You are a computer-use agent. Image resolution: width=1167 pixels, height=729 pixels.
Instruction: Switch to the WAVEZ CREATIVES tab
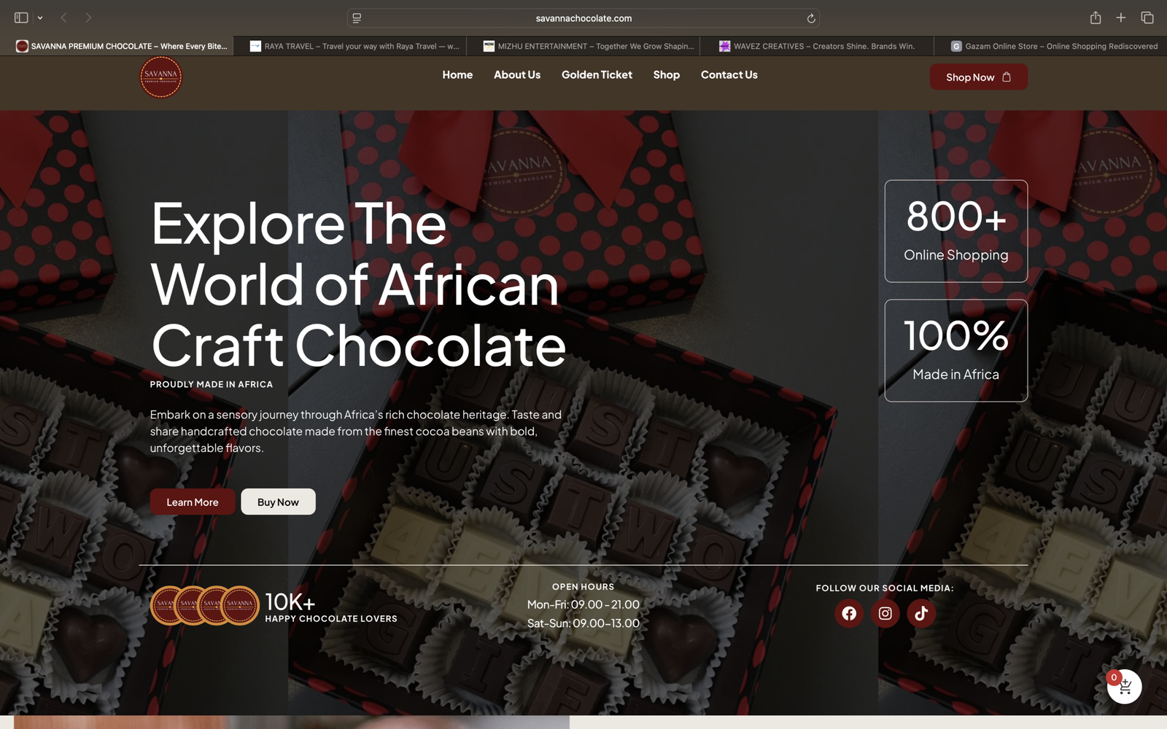(817, 46)
